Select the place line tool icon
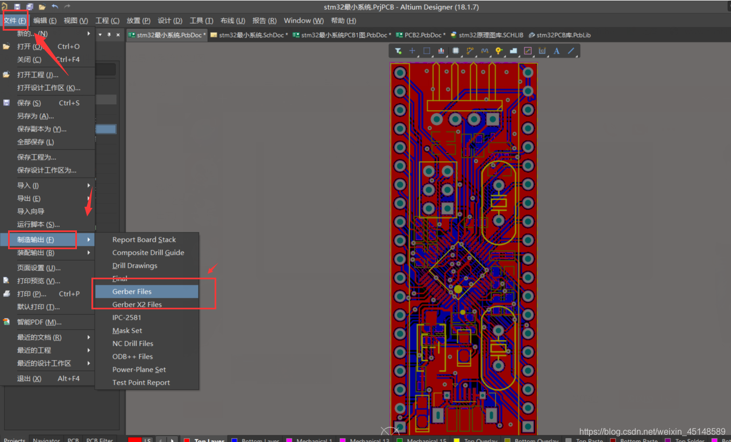This screenshot has height=442, width=731. click(x=571, y=51)
